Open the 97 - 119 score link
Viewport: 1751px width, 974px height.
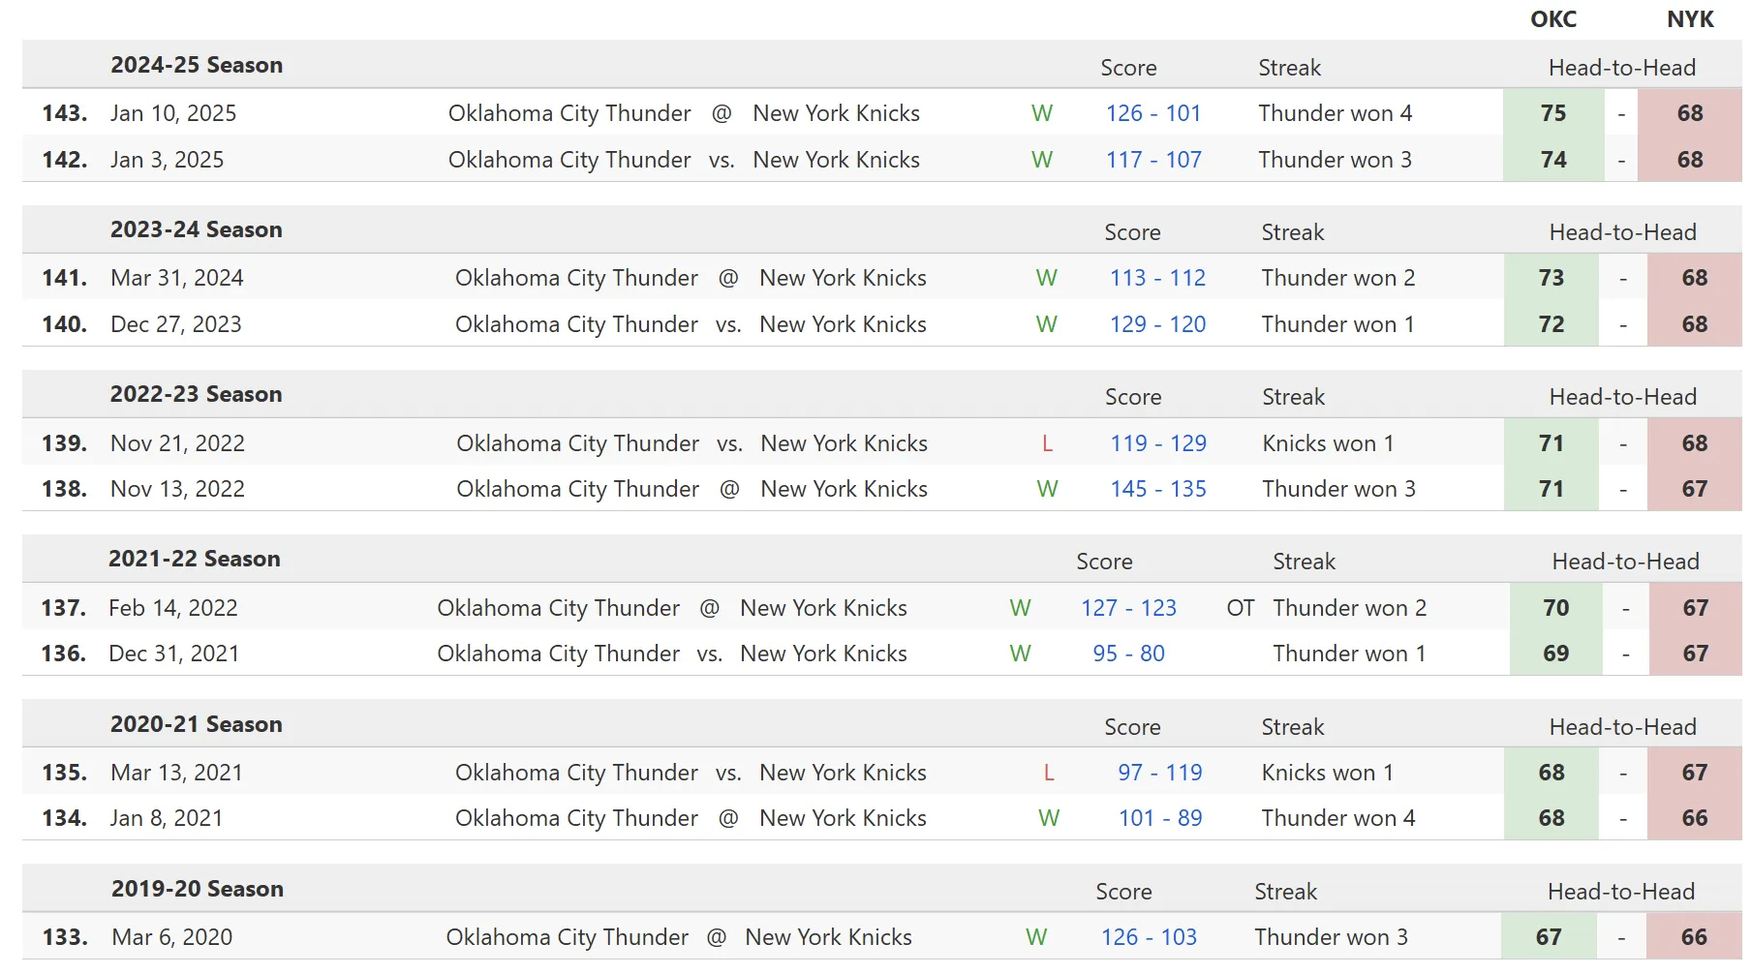(1159, 773)
